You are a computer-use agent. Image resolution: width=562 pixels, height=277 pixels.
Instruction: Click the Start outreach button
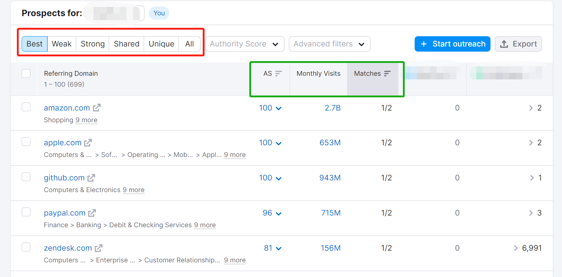[x=452, y=44]
